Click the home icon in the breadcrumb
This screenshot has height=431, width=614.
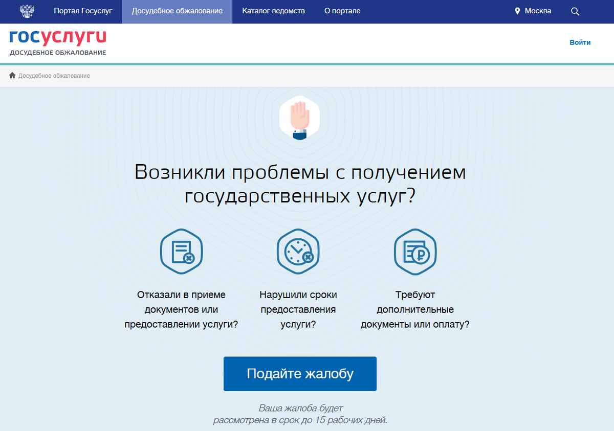pyautogui.click(x=12, y=76)
